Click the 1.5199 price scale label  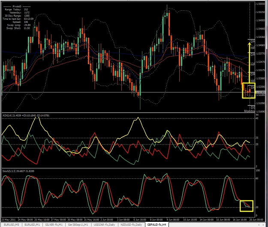tap(260, 103)
